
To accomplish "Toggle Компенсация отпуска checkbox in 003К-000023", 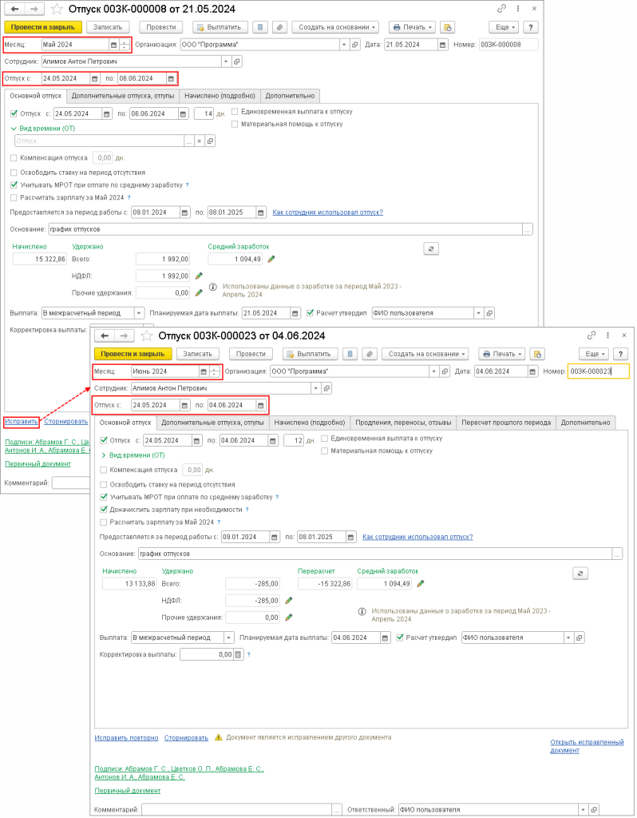I will [103, 470].
